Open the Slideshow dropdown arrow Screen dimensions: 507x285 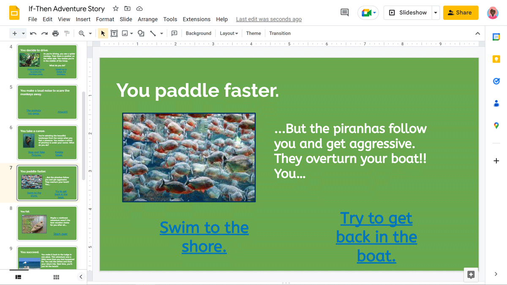click(436, 13)
